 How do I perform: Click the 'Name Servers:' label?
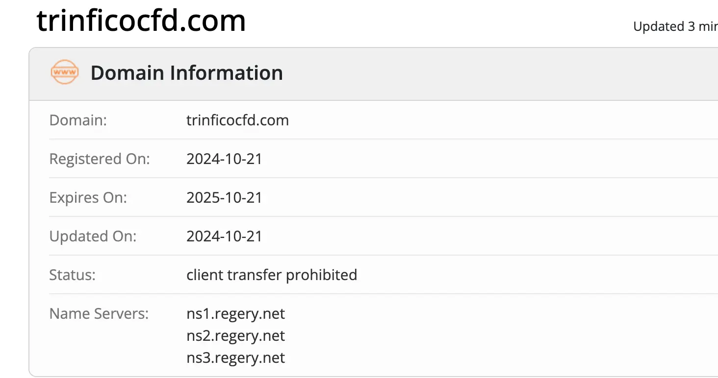[99, 313]
